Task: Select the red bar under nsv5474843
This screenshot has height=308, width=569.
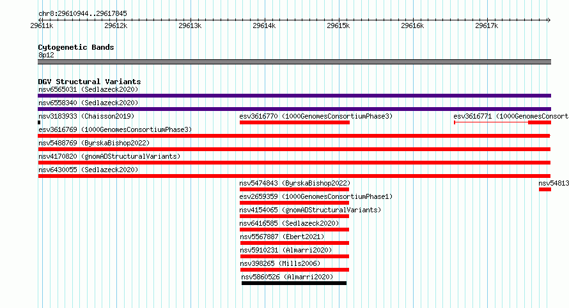Action: pos(294,189)
